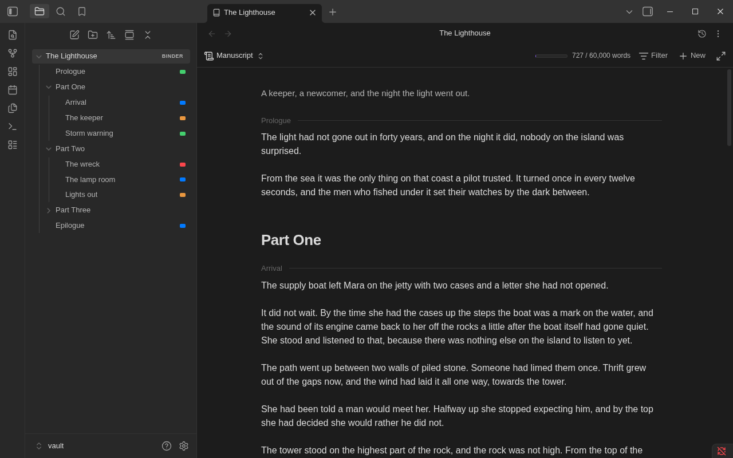733x458 pixels.
Task: Open the graph view
Action: (13, 53)
